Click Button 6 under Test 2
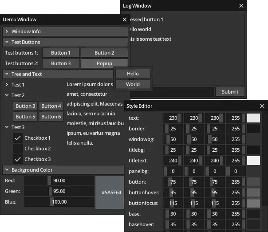The height and width of the screenshot is (232, 268). click(51, 117)
